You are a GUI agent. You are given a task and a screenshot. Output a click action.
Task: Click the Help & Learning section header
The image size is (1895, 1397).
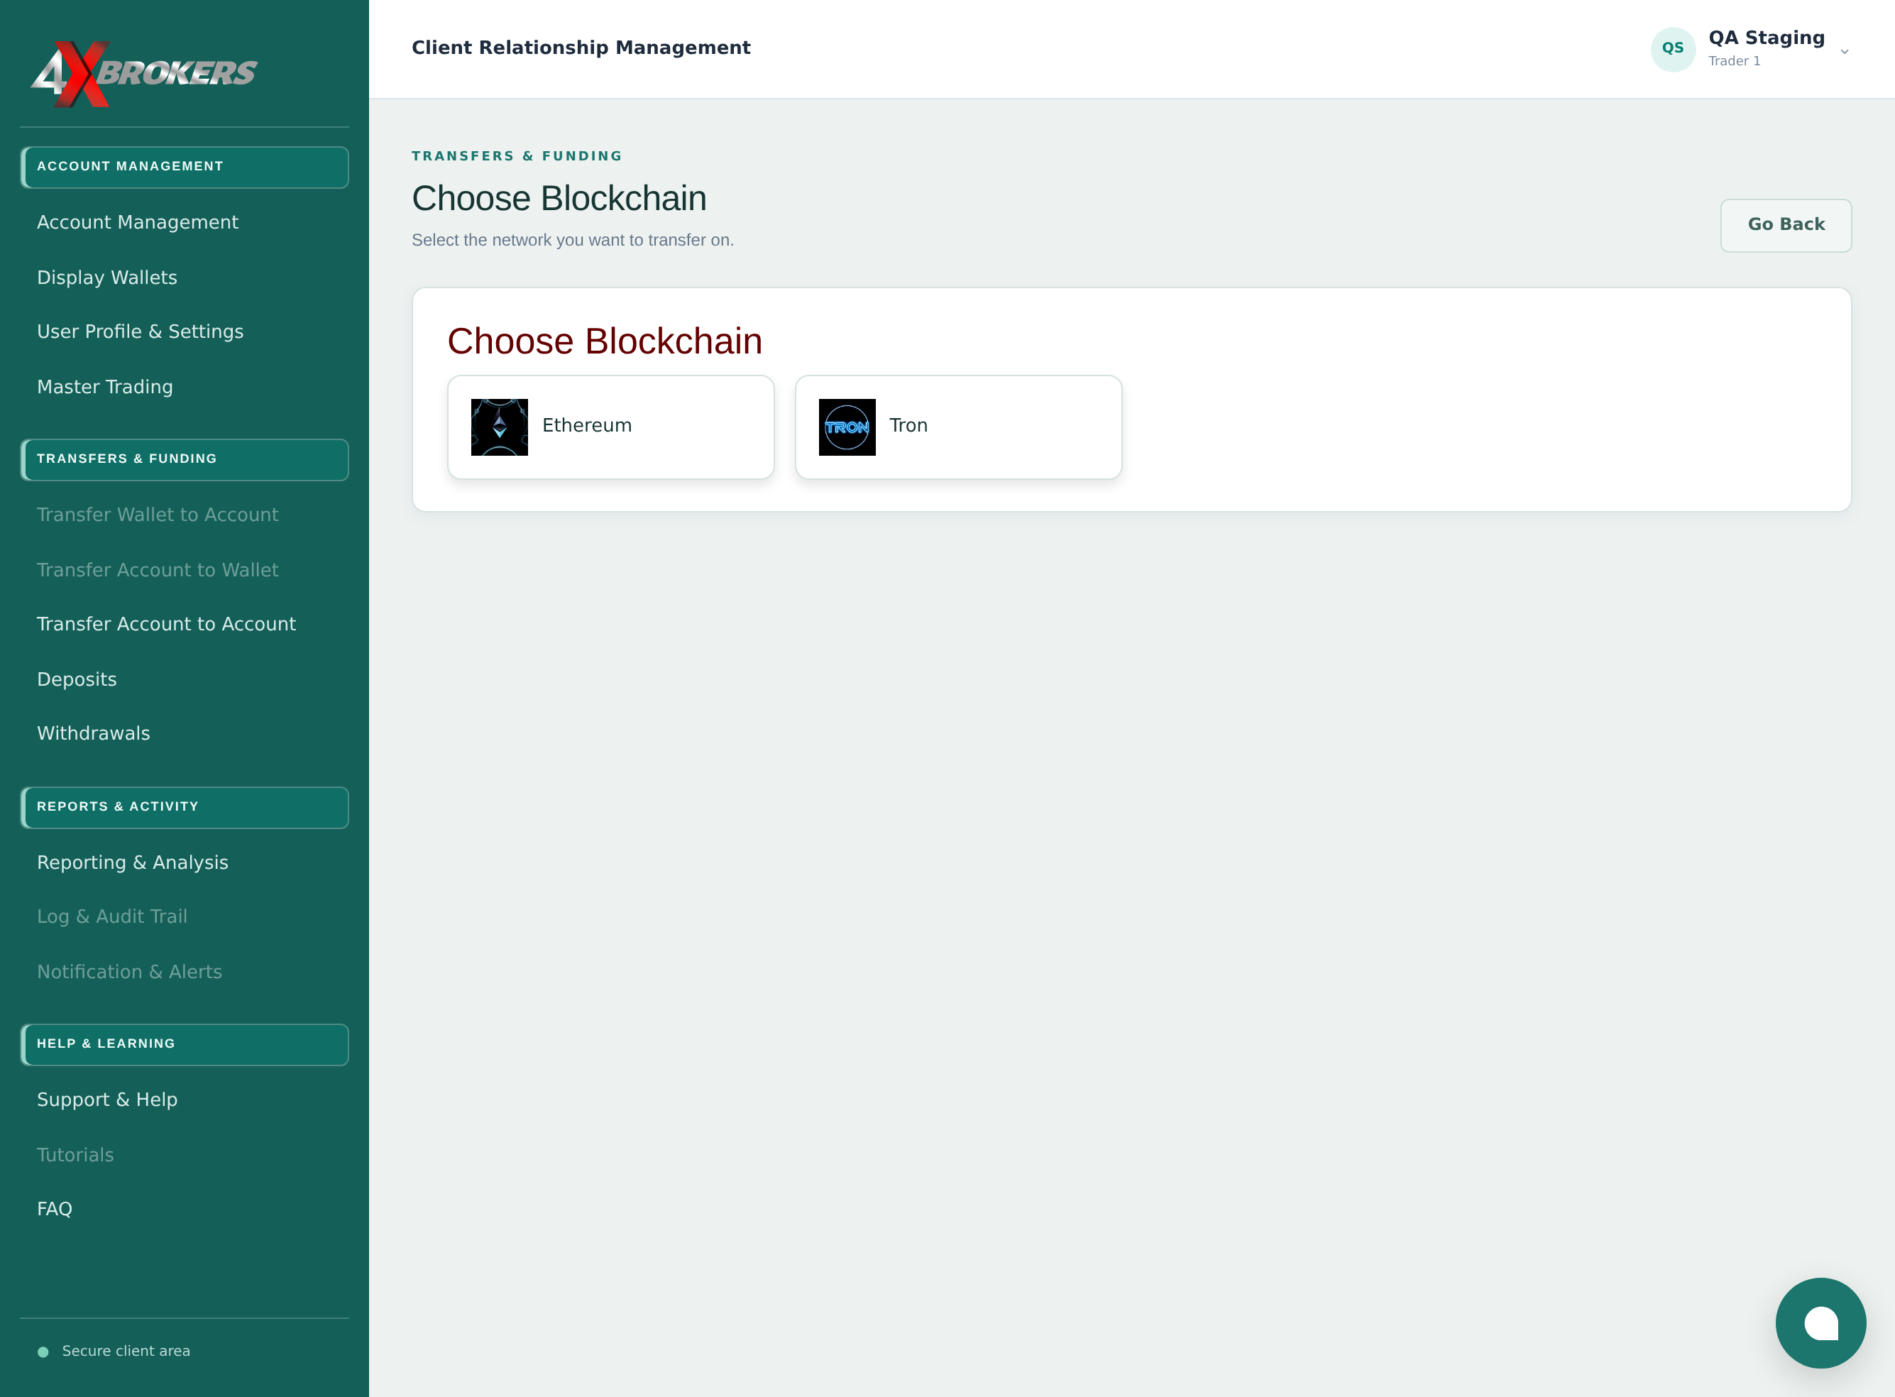(185, 1044)
